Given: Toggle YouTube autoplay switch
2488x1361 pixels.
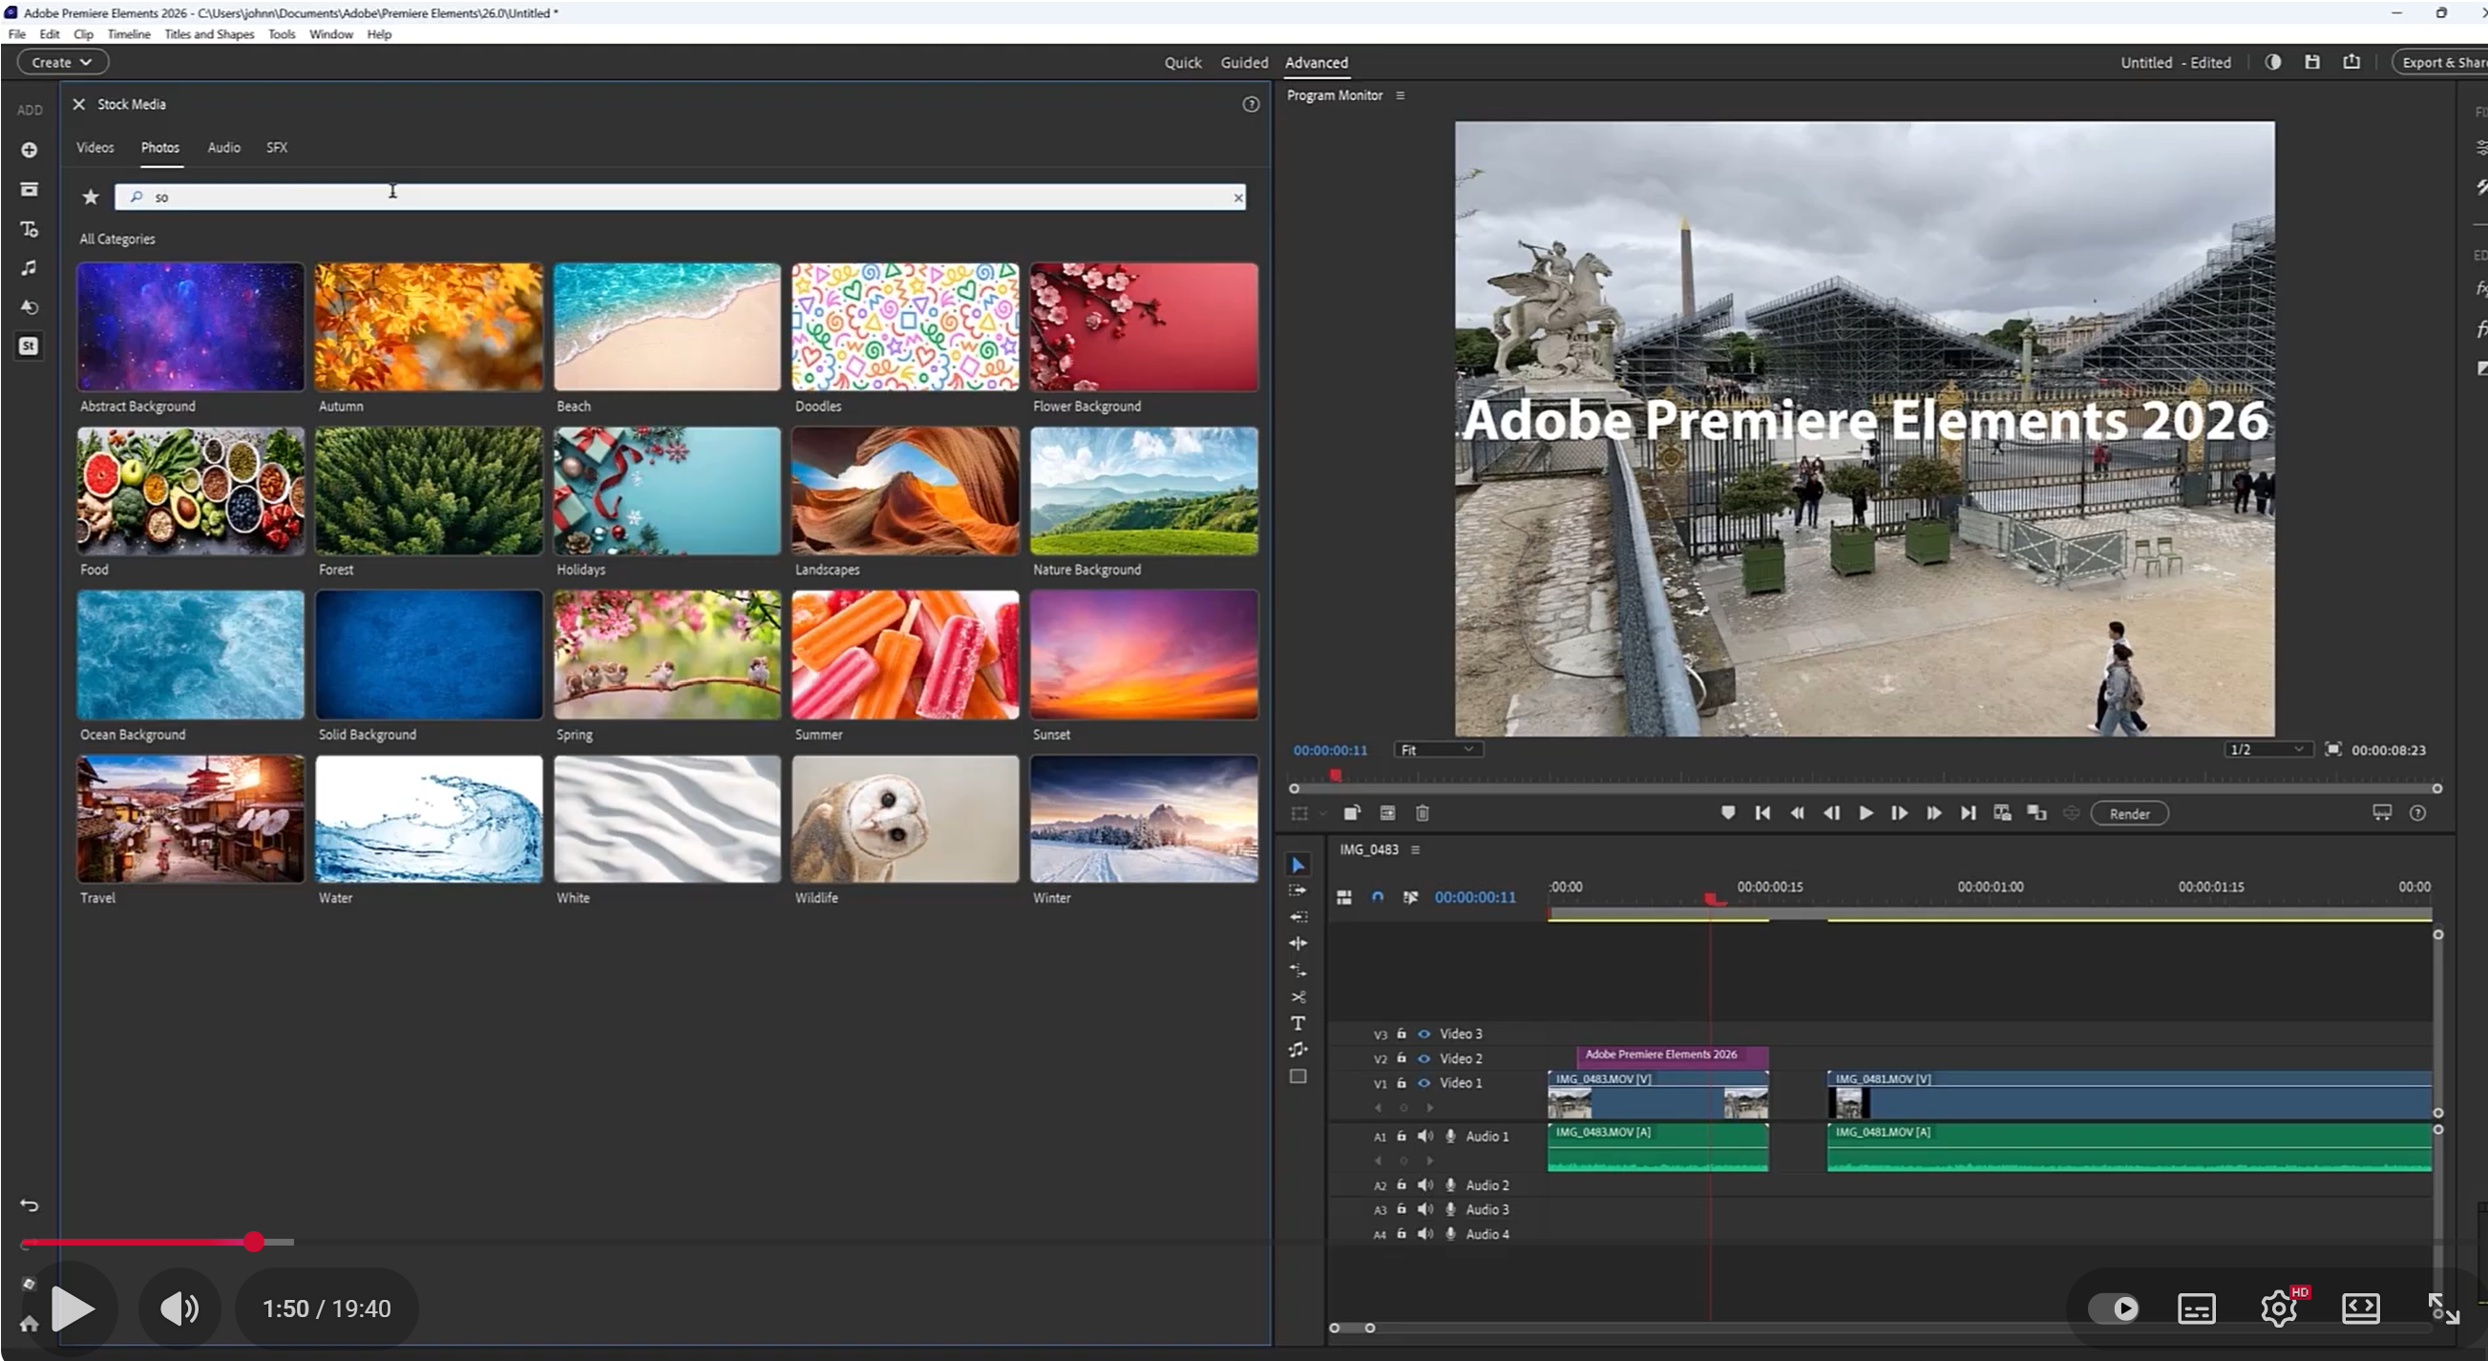Looking at the screenshot, I should click(2113, 1308).
